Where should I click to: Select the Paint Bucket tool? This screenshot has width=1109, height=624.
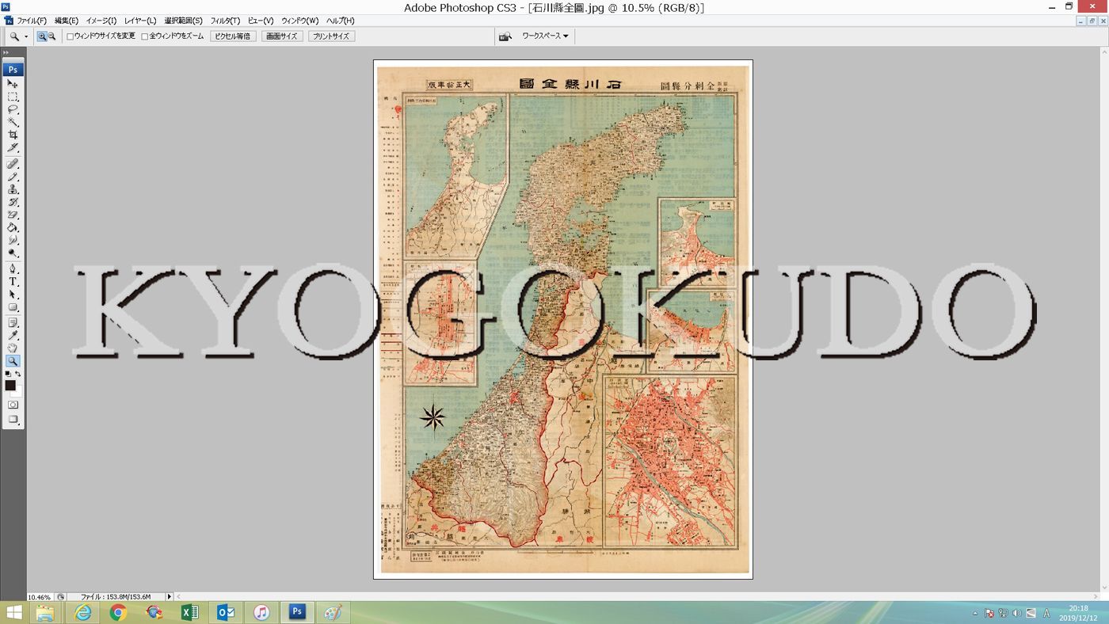[13, 227]
